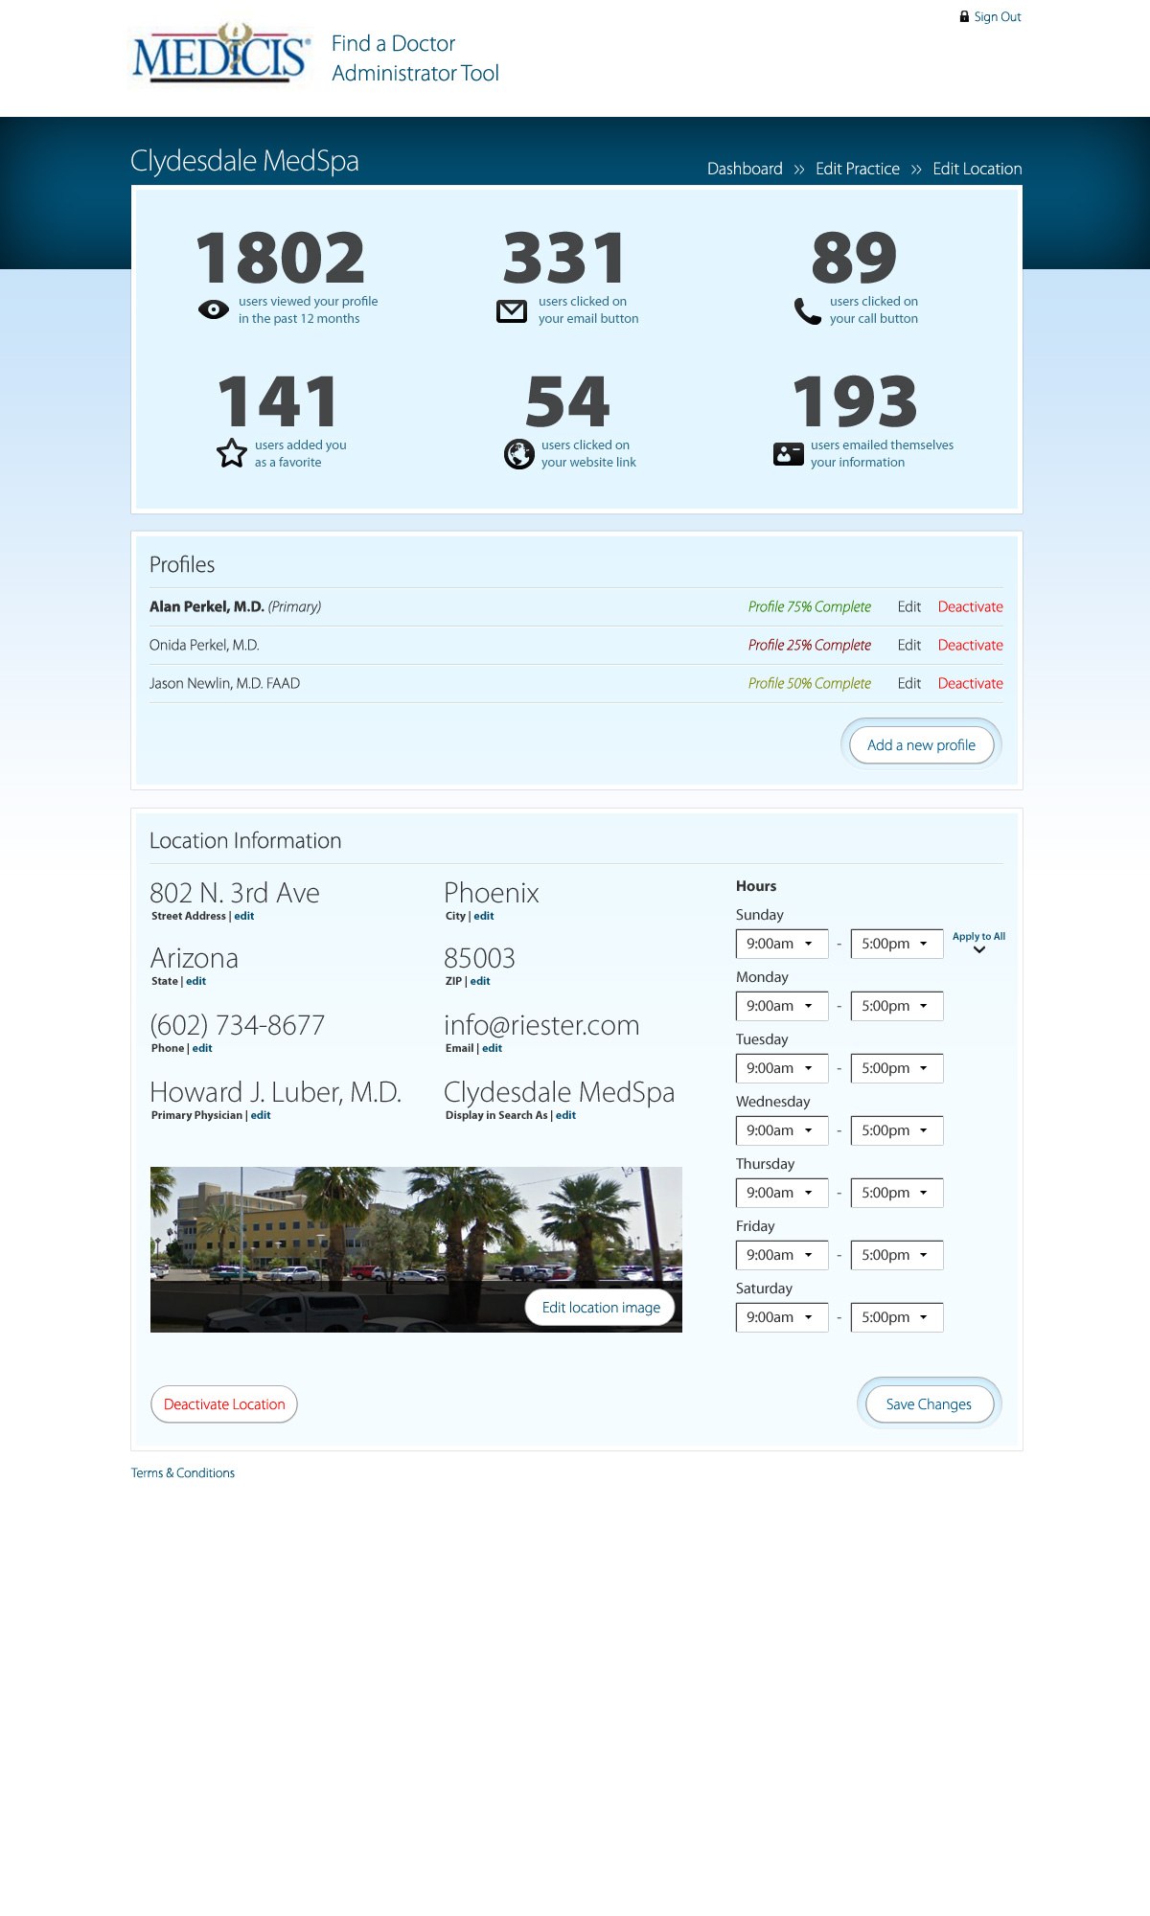Screen dimensions: 1150x1916
Task: Click Add a new profile button
Action: click(921, 744)
